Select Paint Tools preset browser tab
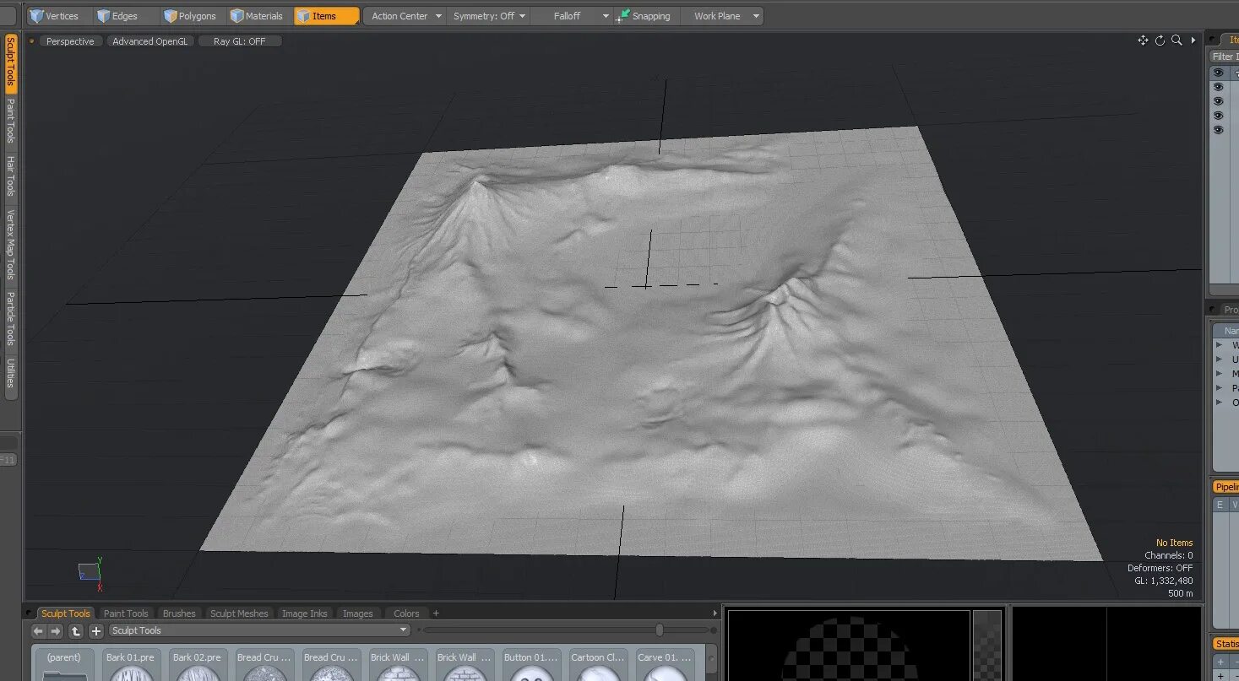The height and width of the screenshot is (681, 1239). coord(126,613)
